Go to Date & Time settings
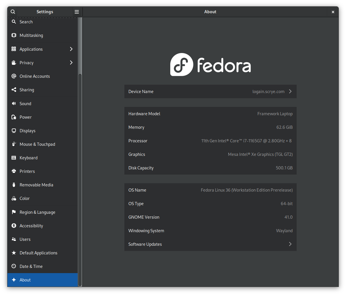The width and height of the screenshot is (346, 295). [43, 266]
